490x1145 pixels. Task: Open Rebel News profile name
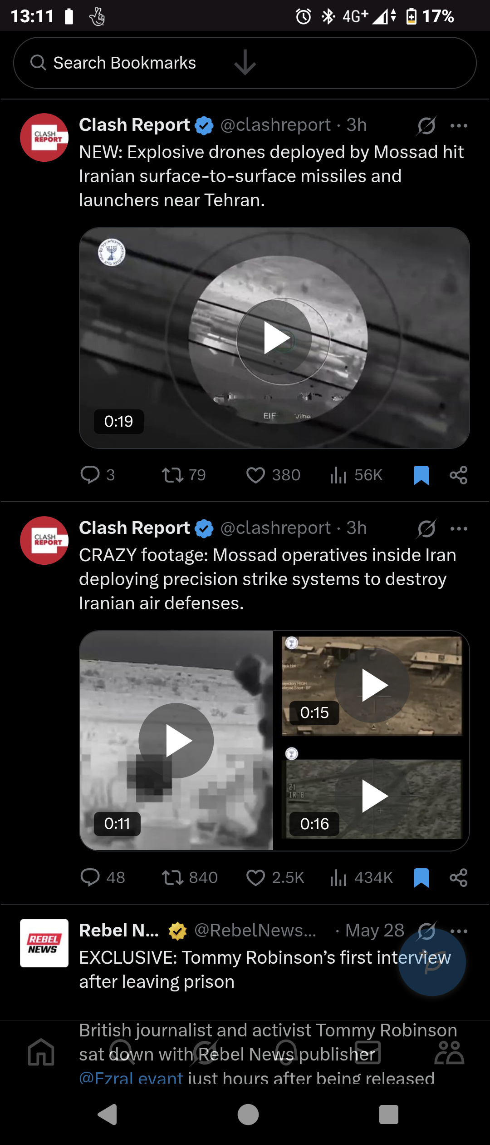119,930
